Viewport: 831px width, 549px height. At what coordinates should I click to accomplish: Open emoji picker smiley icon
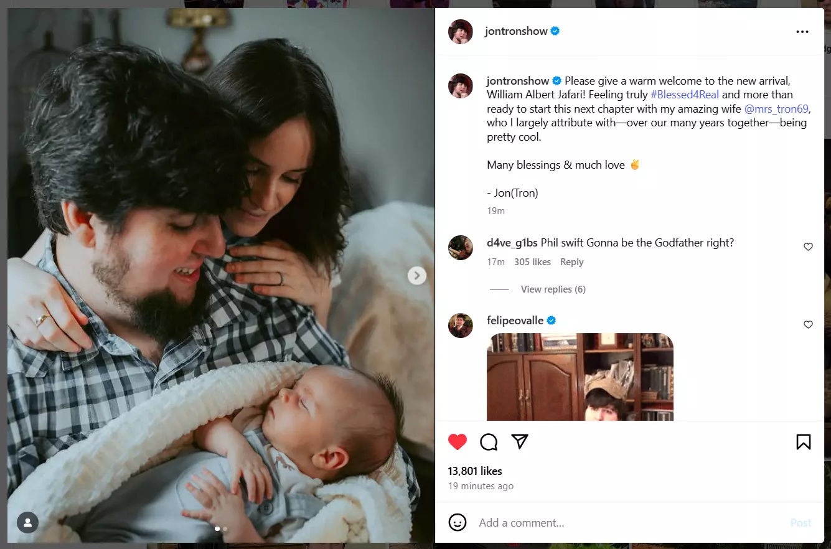pyautogui.click(x=458, y=522)
